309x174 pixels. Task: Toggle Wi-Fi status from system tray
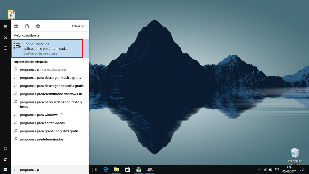click(x=265, y=170)
